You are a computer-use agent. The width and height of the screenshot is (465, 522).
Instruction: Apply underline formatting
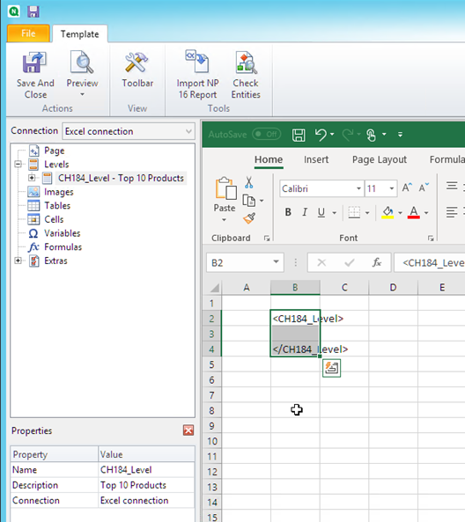click(321, 212)
